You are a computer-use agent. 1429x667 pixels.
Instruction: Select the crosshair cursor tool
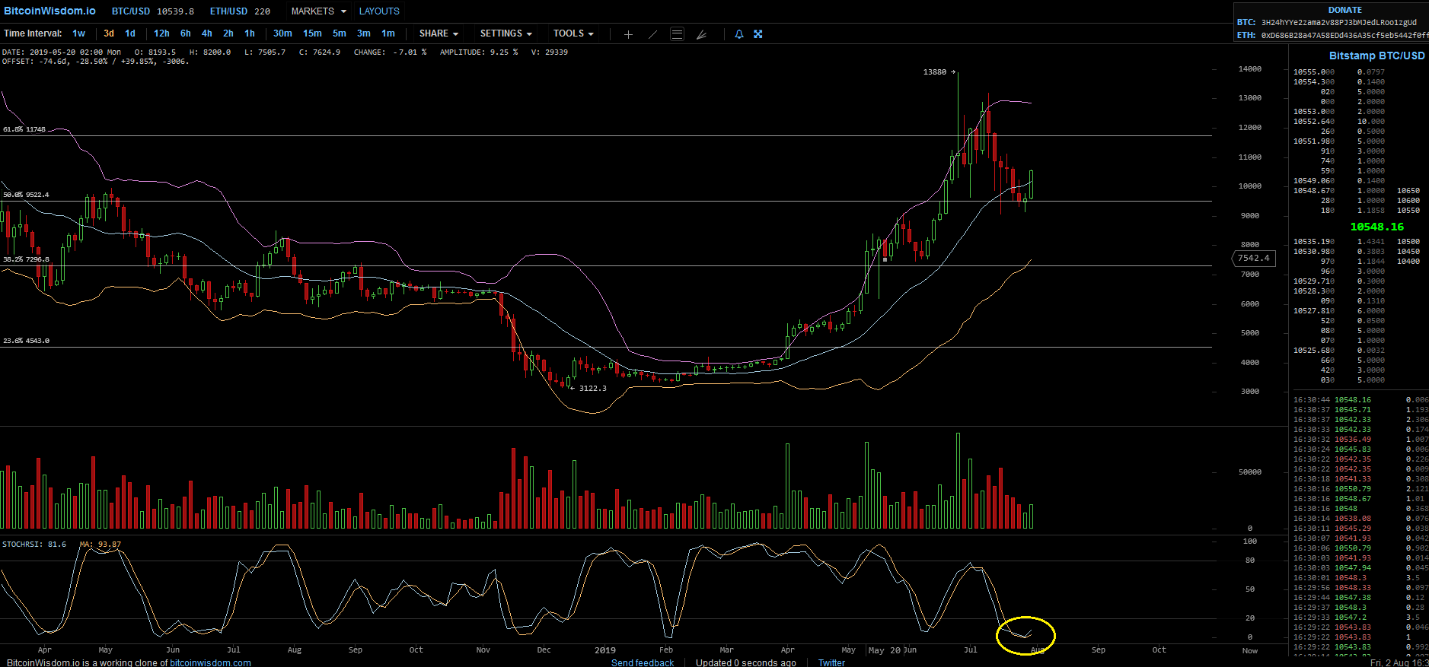(x=628, y=34)
